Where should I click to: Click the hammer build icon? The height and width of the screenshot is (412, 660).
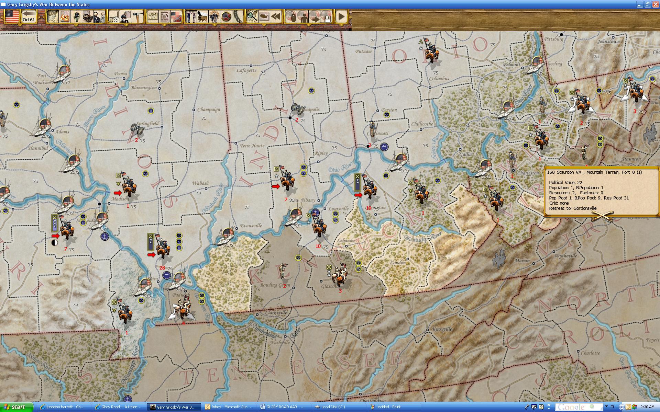click(x=137, y=16)
